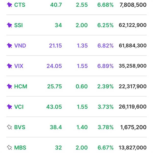This screenshot has width=153, height=153.
Task: Tap the HCM price 25.75
Action: coord(54,86)
